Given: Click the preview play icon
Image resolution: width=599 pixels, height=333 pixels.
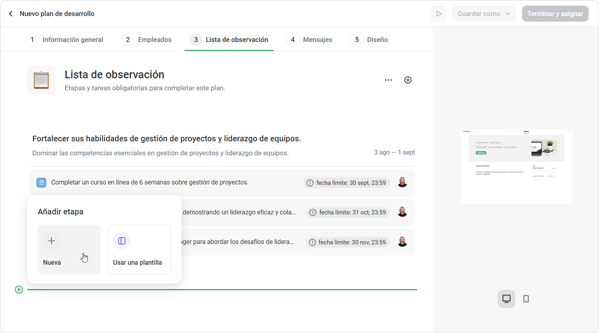Looking at the screenshot, I should pyautogui.click(x=439, y=14).
